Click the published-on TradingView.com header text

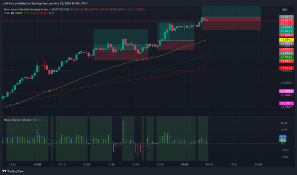tap(45, 3)
